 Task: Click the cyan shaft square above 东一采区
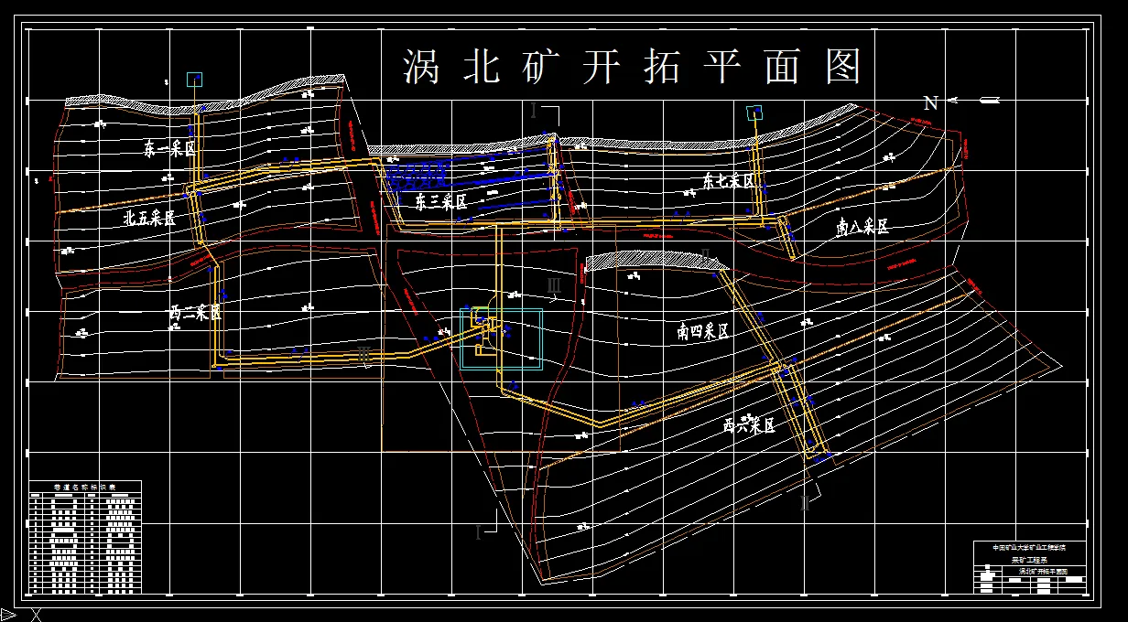[194, 80]
